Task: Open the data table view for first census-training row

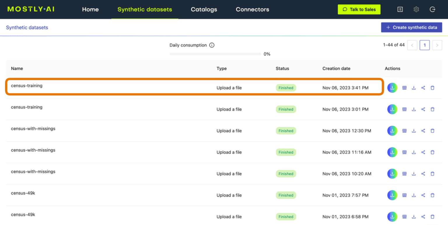Action: 404,87
